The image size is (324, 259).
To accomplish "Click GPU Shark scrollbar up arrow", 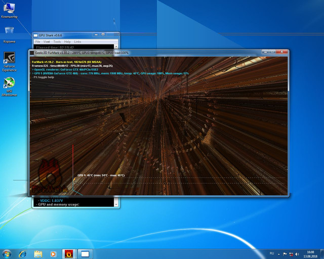I will pos(116,47).
